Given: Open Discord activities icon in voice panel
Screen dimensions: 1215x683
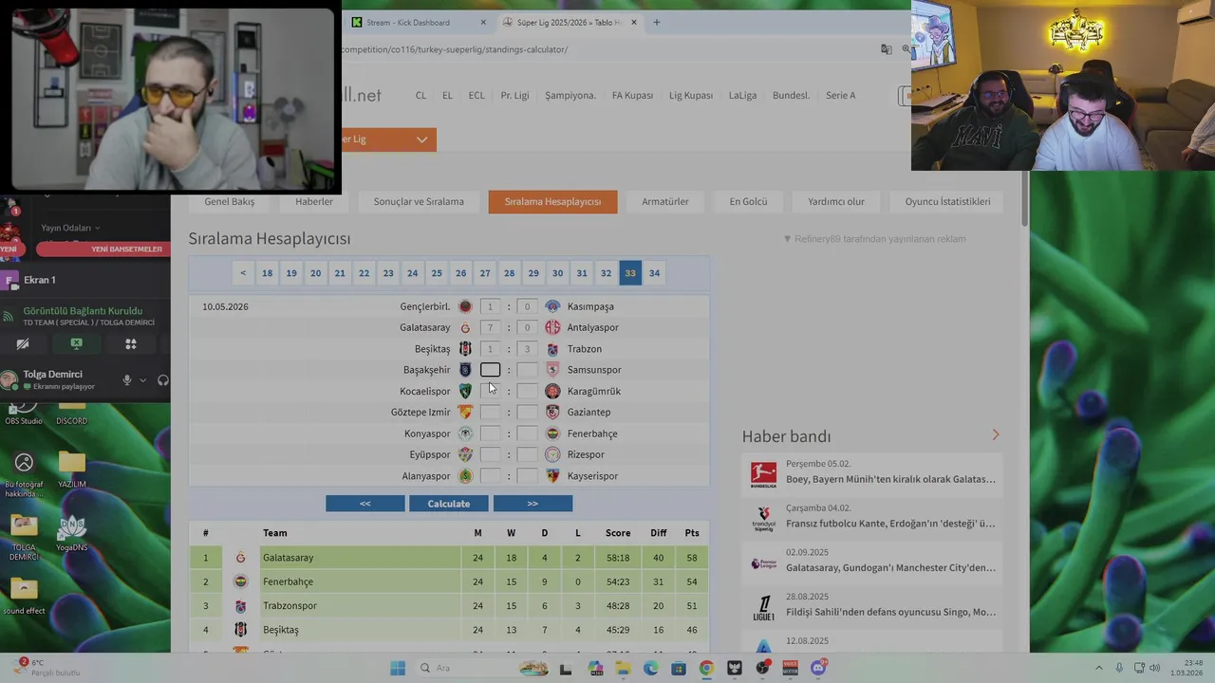Looking at the screenshot, I should (x=131, y=344).
